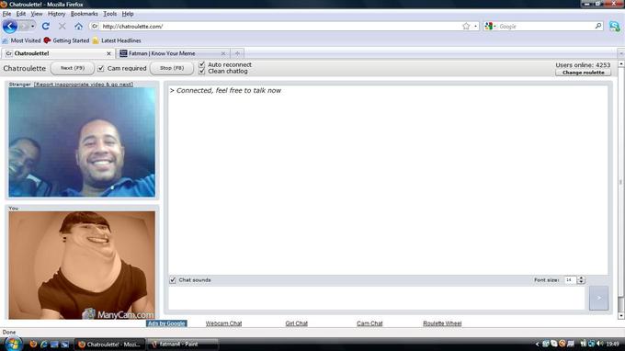Viewport: 625px width, 351px height.
Task: Increase font size with up stepper
Action: (581, 278)
